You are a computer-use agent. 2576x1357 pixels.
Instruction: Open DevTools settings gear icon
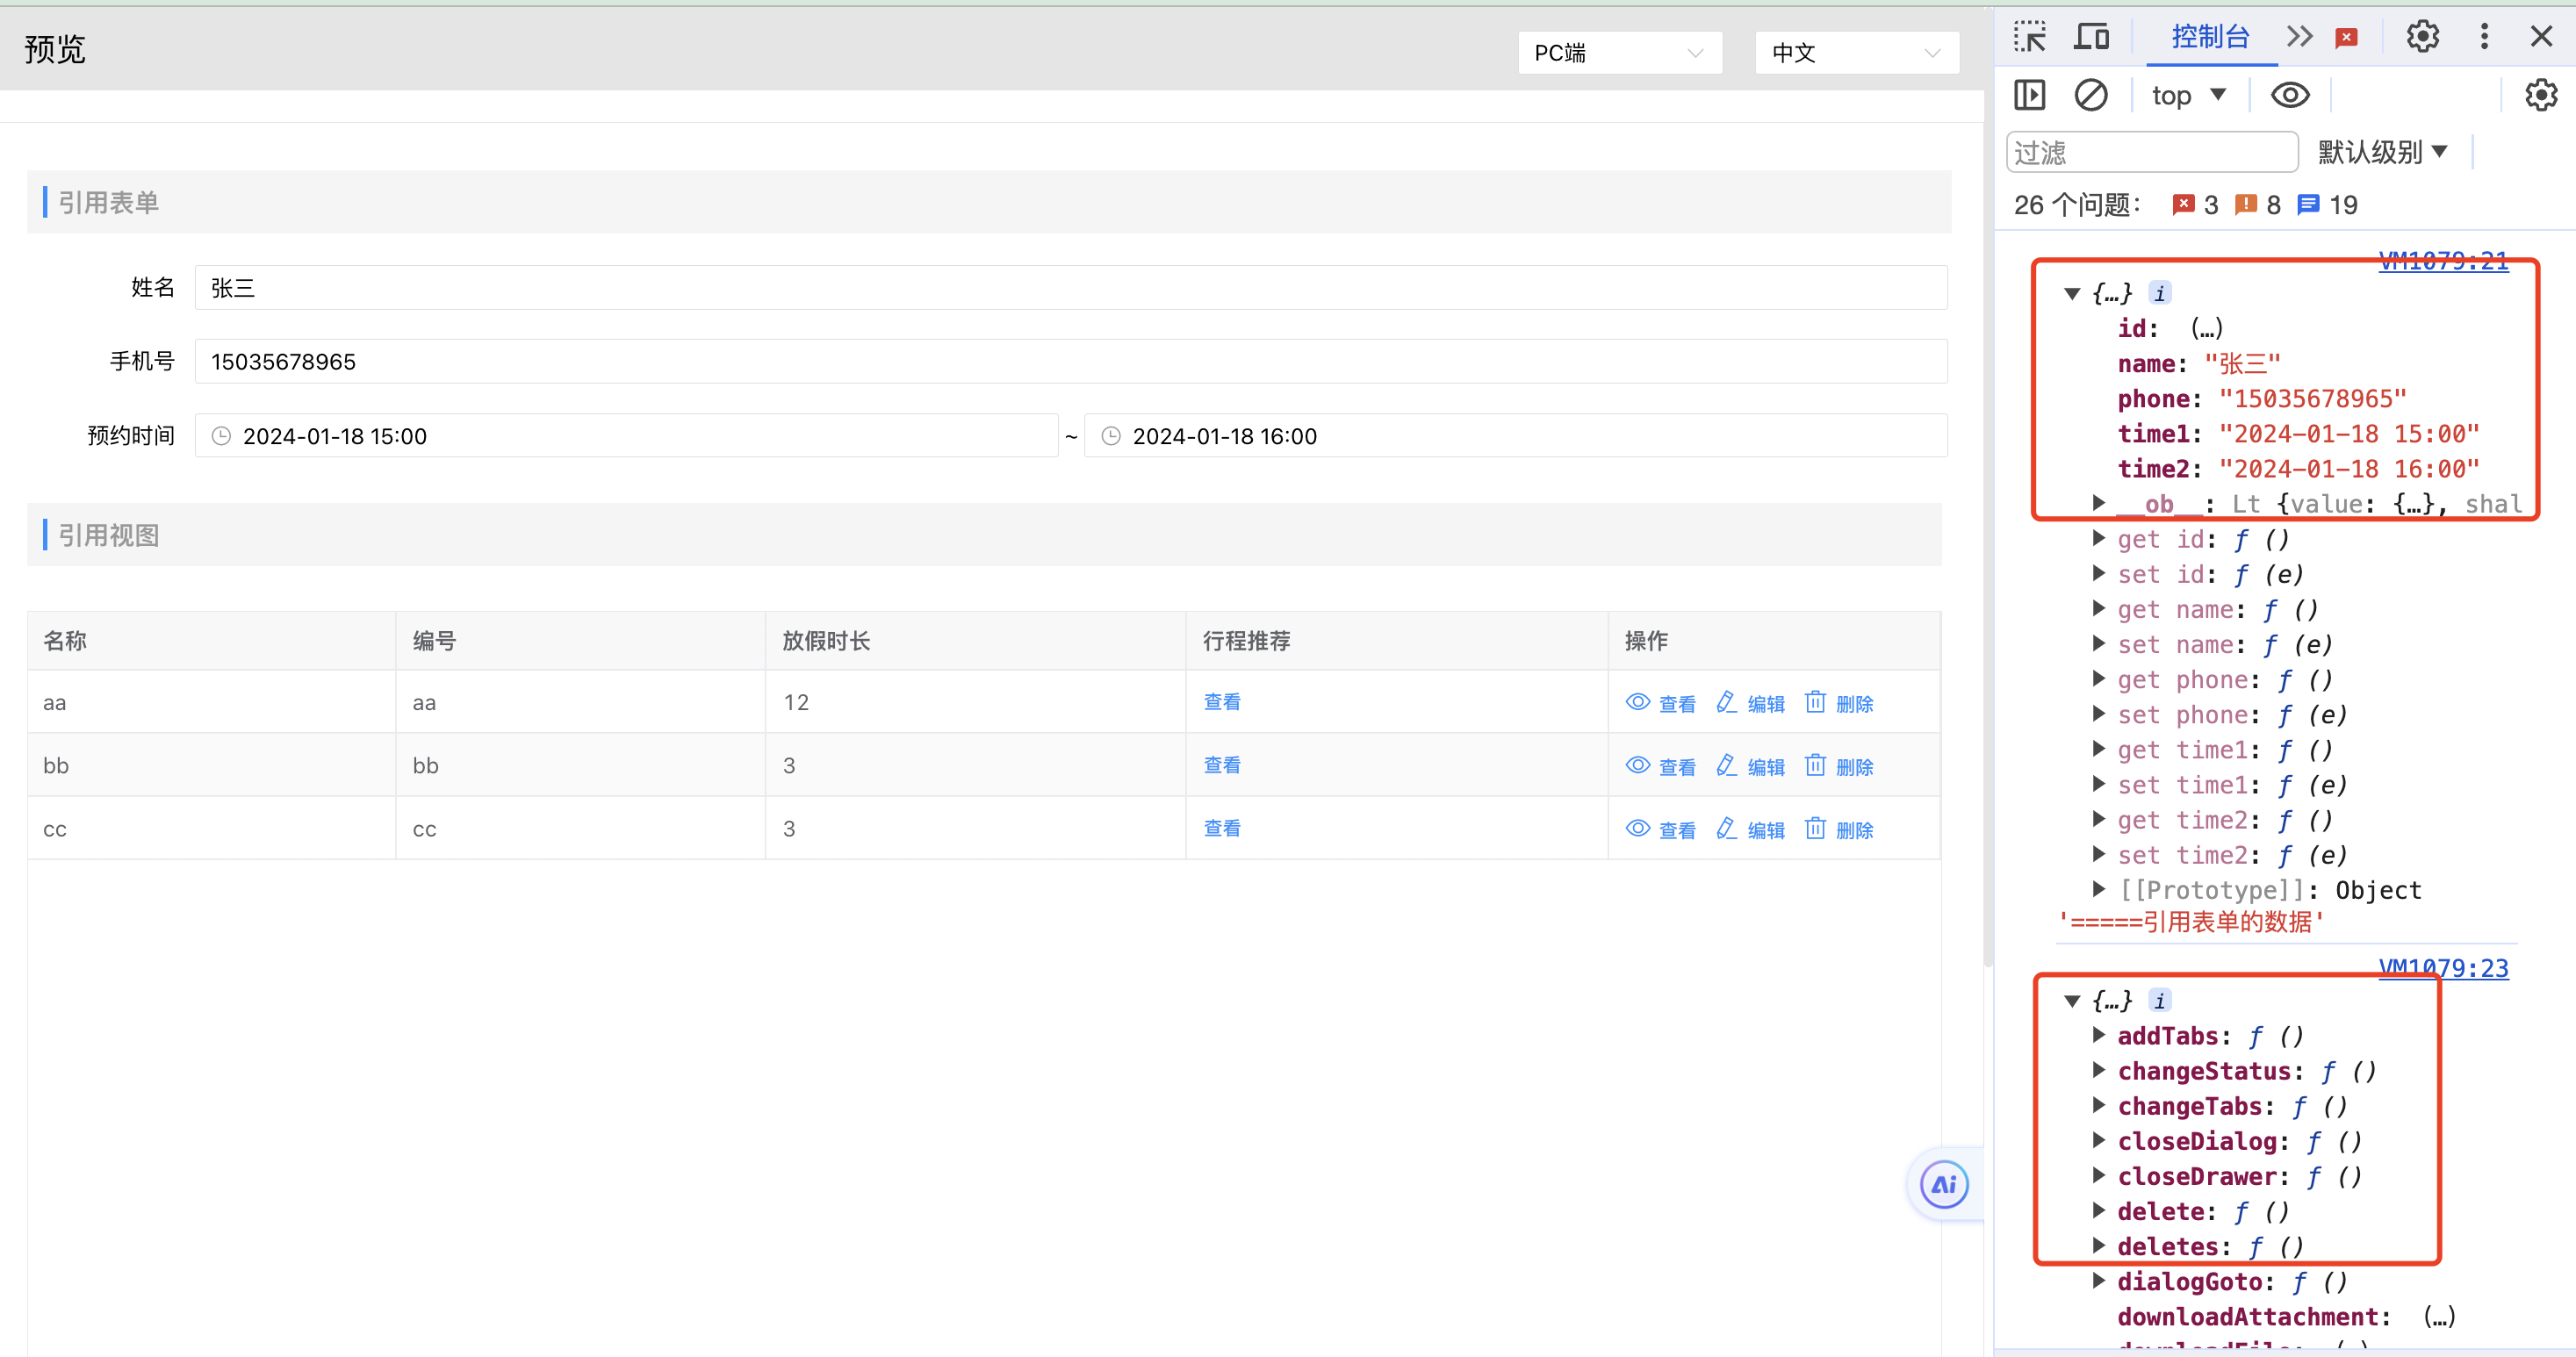[x=2422, y=37]
